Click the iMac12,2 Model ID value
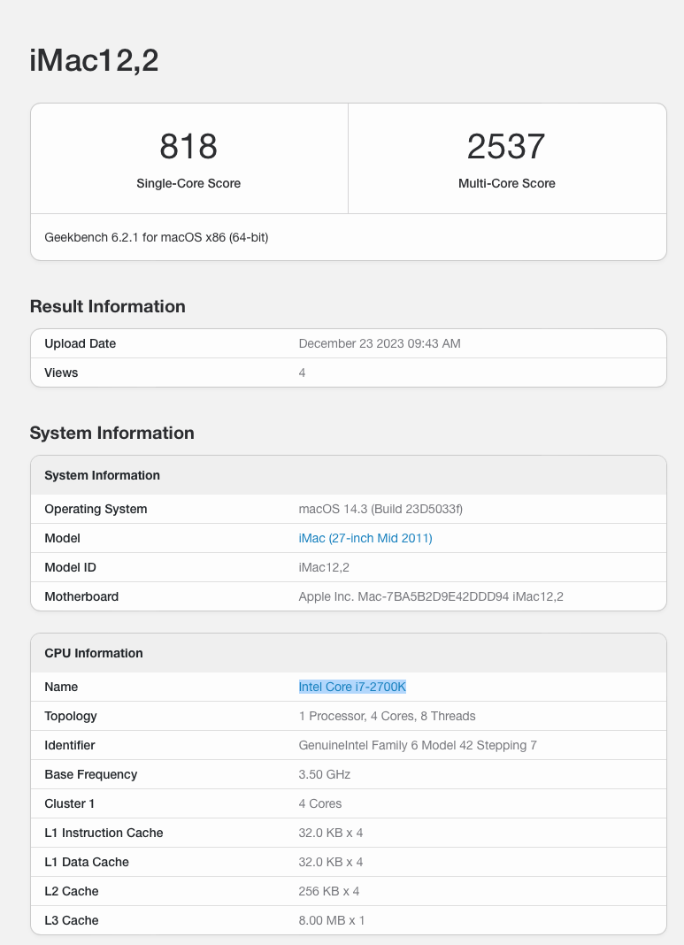The image size is (684, 945). point(324,568)
